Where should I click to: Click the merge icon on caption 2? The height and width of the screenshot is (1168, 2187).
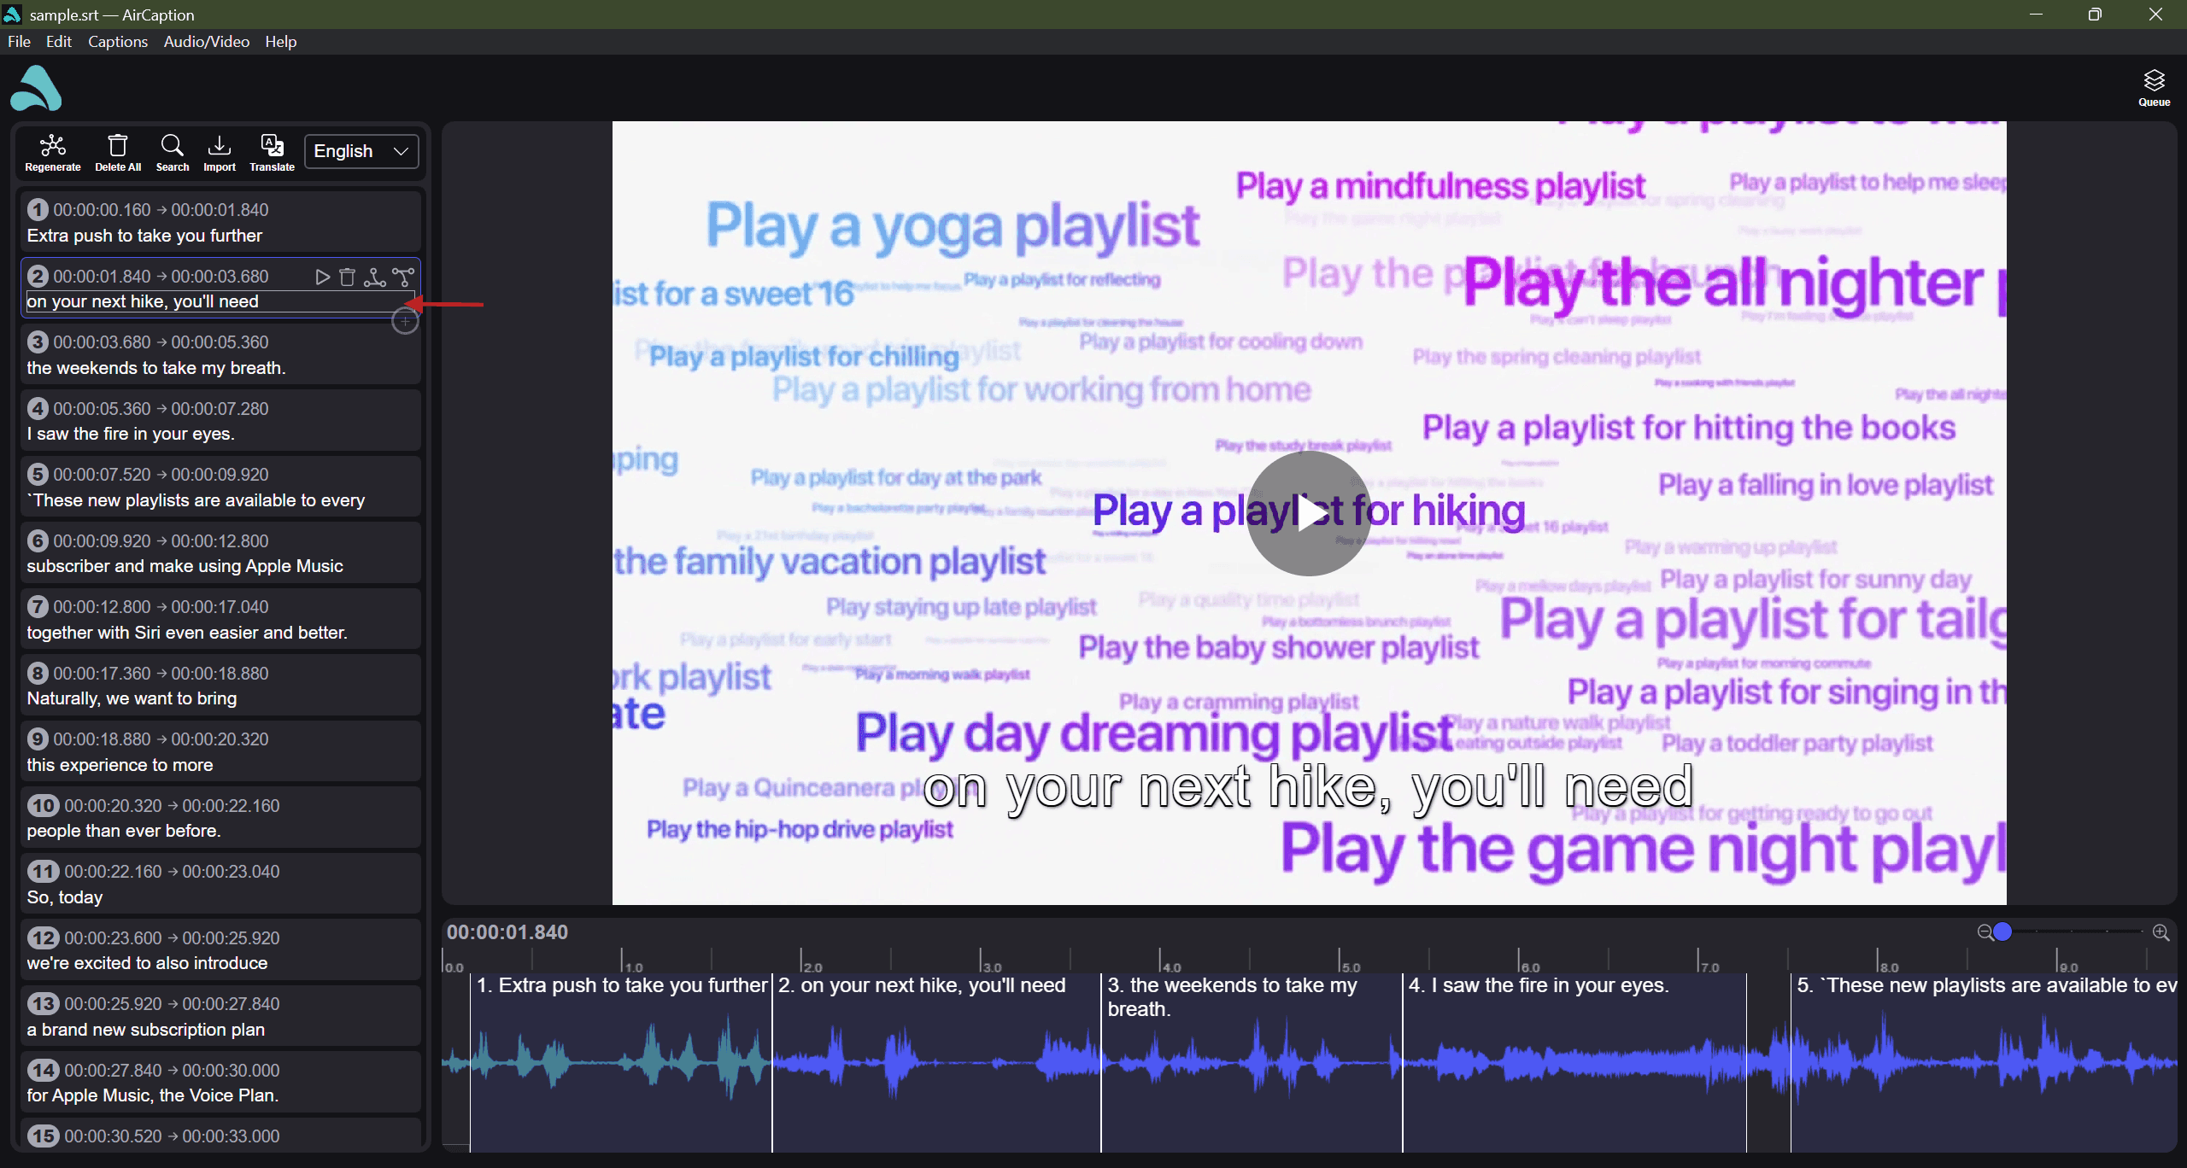(x=374, y=277)
